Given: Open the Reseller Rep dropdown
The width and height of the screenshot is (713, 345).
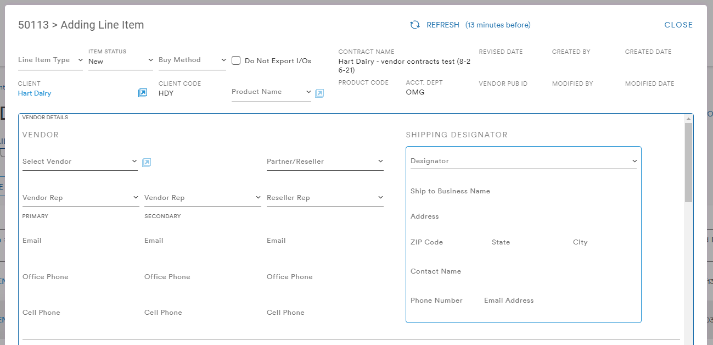Looking at the screenshot, I should 325,198.
